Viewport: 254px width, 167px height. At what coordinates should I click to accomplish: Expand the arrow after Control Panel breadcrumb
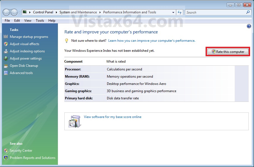tap(57, 12)
